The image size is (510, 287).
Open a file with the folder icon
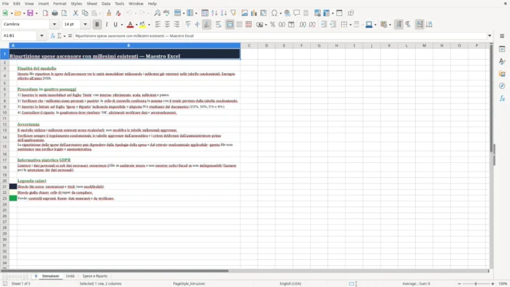pos(17,13)
